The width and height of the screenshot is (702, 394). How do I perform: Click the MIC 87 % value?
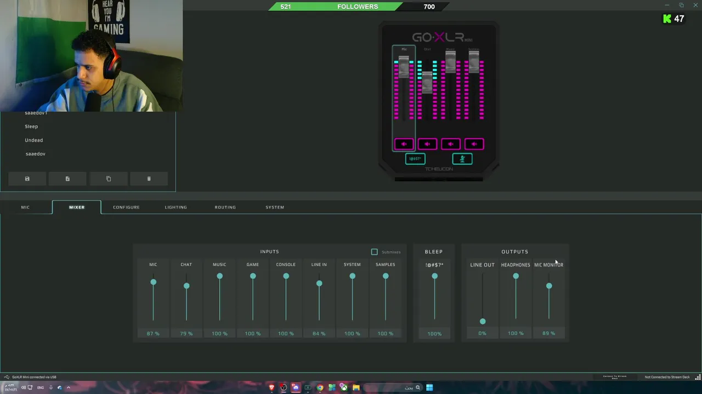[x=153, y=333]
